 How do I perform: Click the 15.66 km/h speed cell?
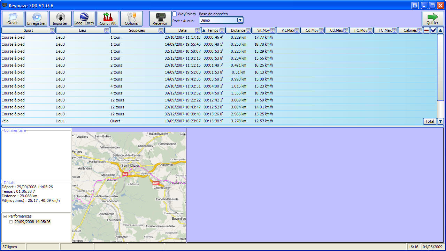[x=264, y=58]
